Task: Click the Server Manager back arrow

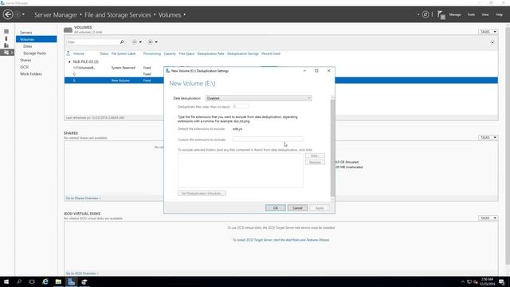Action: coord(8,14)
